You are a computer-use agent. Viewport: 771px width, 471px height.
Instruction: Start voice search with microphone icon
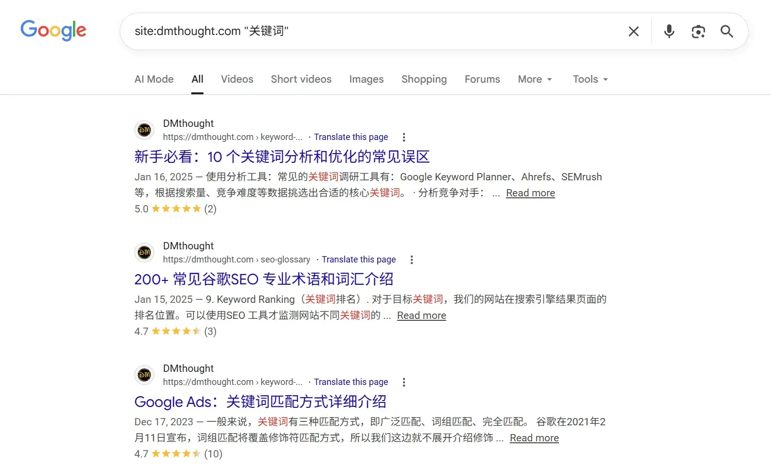click(669, 32)
